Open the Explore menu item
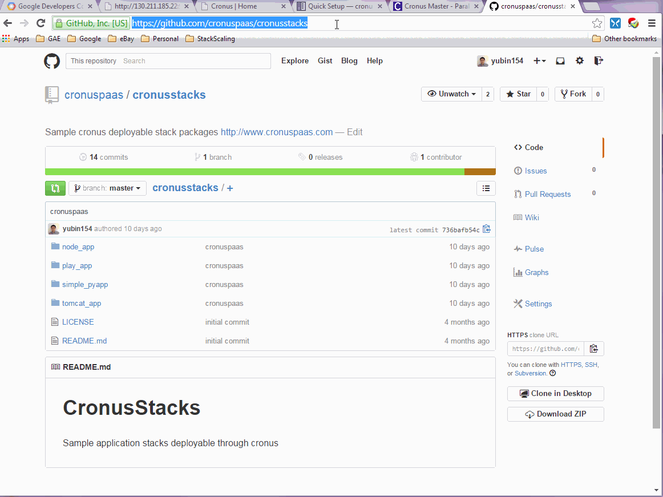The image size is (663, 497). (295, 61)
